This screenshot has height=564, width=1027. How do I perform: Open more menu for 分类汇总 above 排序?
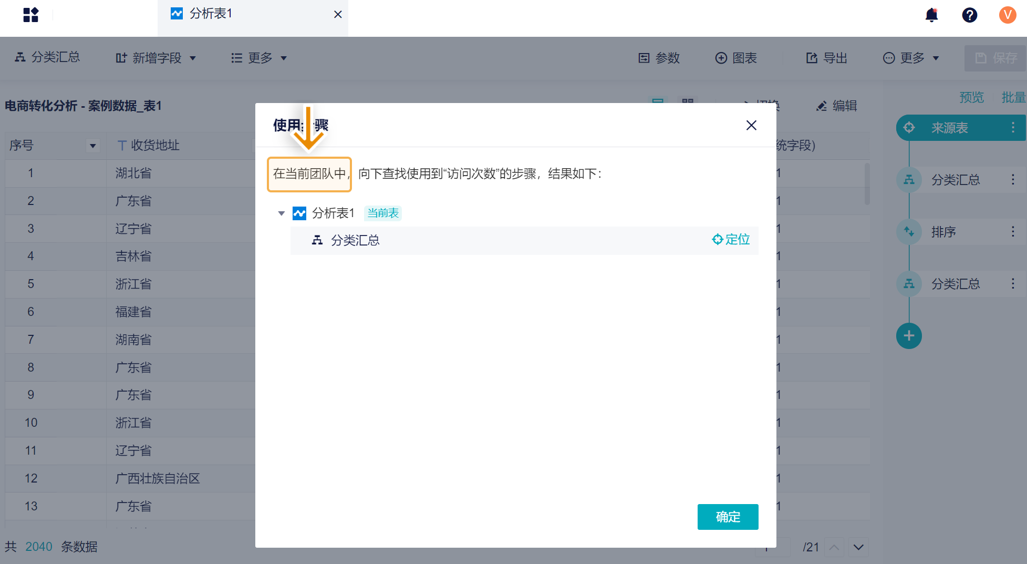point(1013,180)
